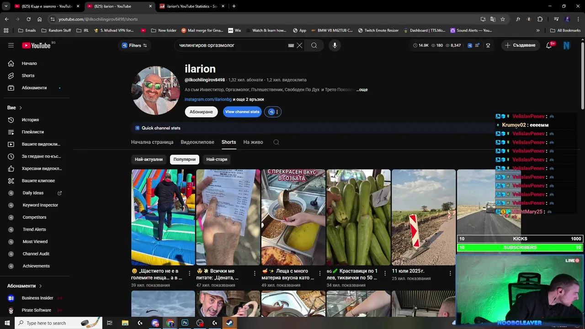The height and width of the screenshot is (329, 585).
Task: Open Channel Audit in sidebar
Action: click(37, 254)
